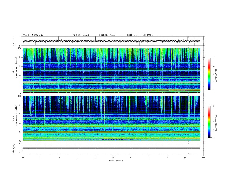Screen dimensions: 229x177
Task: Click the "-7" tick on ch.1 color bar
Action: pyautogui.click(x=213, y=90)
